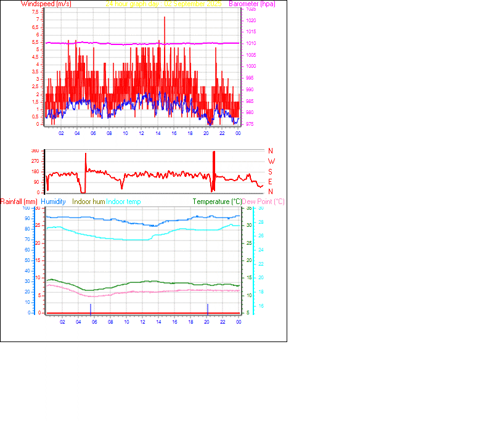Click "270" on the wind direction axis

click(35, 161)
